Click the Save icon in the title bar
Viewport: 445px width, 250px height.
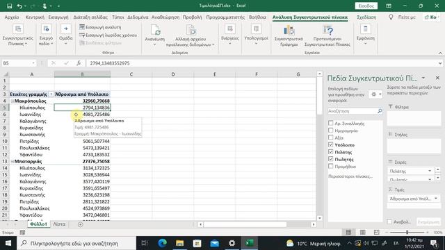coord(9,6)
